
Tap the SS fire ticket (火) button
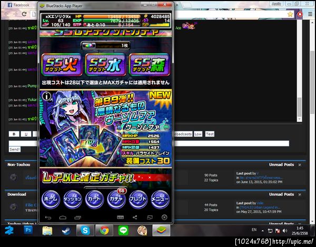click(x=62, y=64)
